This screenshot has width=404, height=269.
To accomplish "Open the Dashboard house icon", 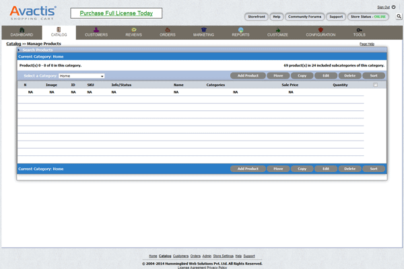I will [x=22, y=30].
